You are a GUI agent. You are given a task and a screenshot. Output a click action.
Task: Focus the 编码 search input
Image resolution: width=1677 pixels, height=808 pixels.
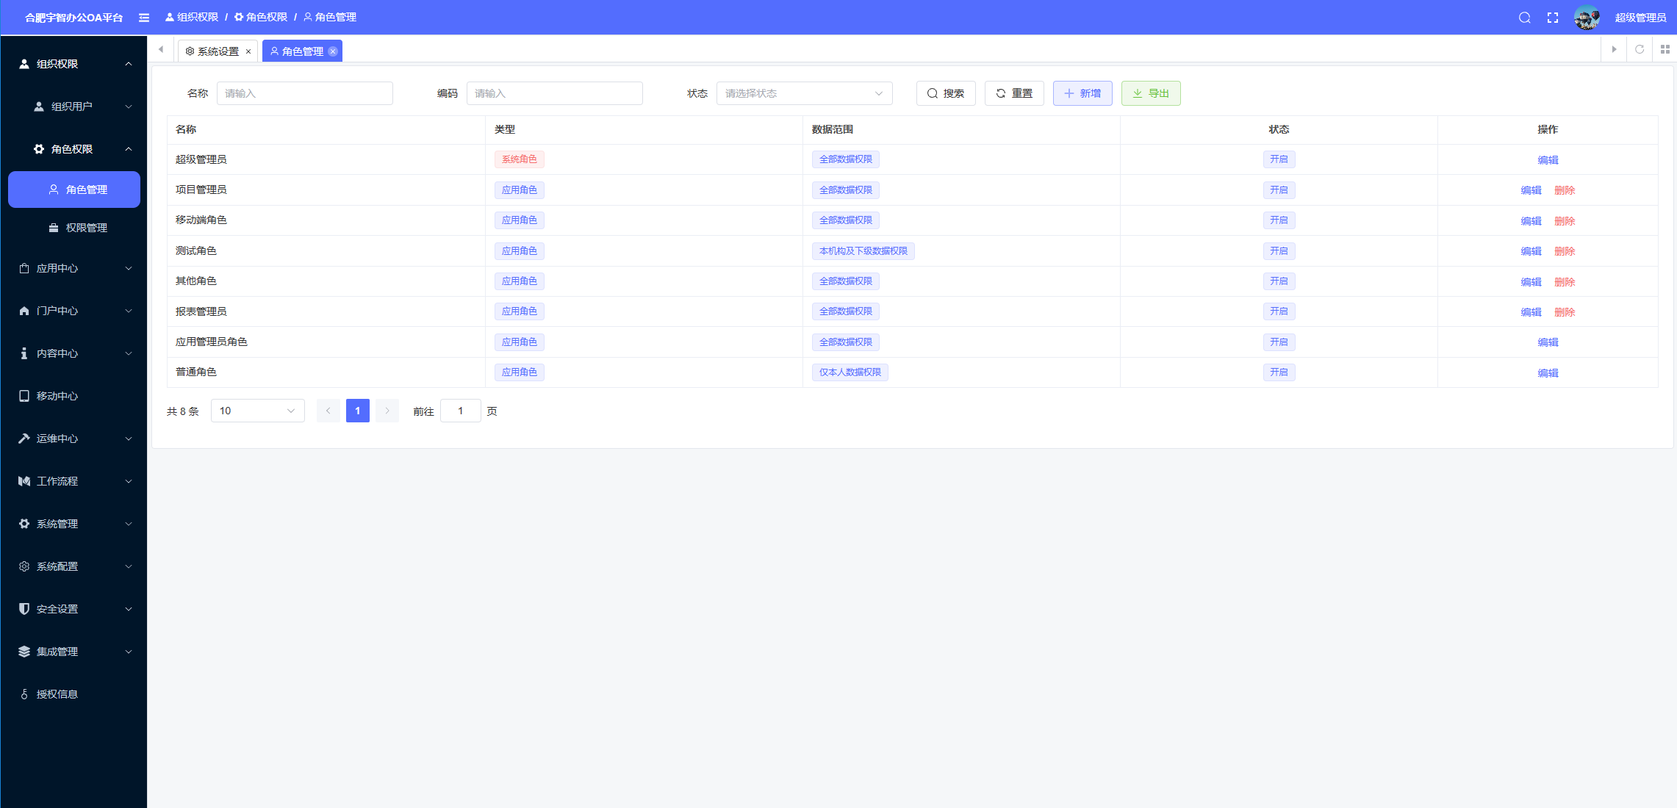555,93
